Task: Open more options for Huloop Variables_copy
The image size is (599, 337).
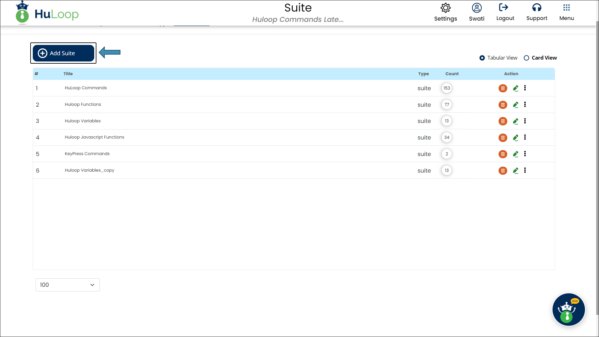Action: pyautogui.click(x=525, y=170)
